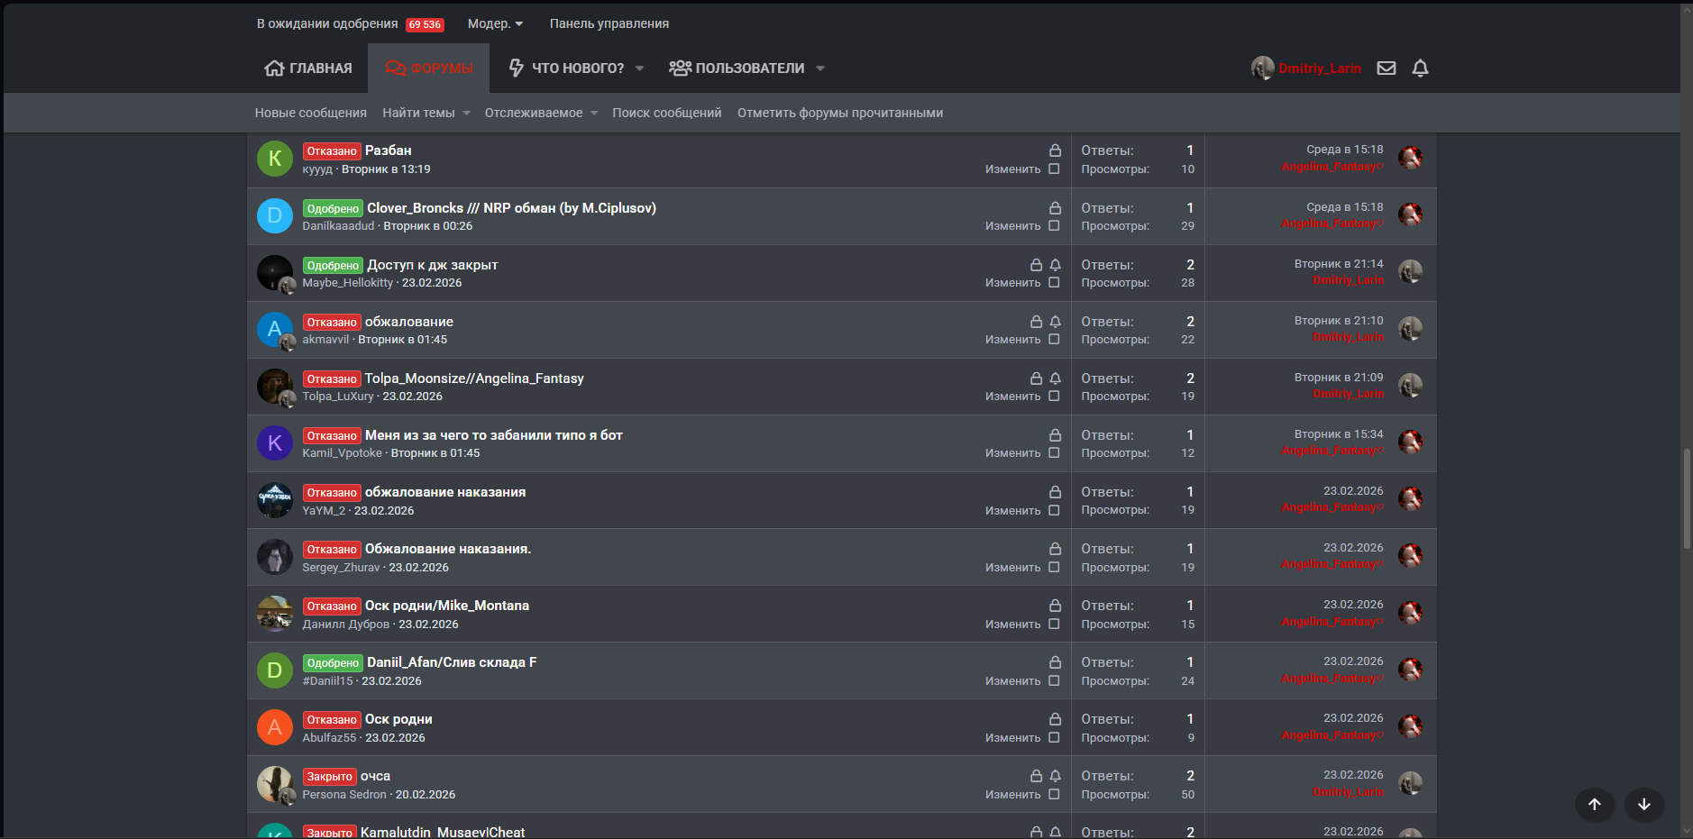This screenshot has width=1693, height=839.
Task: Open thread Clover_Broncks /// NRP обман
Action: pyautogui.click(x=511, y=208)
